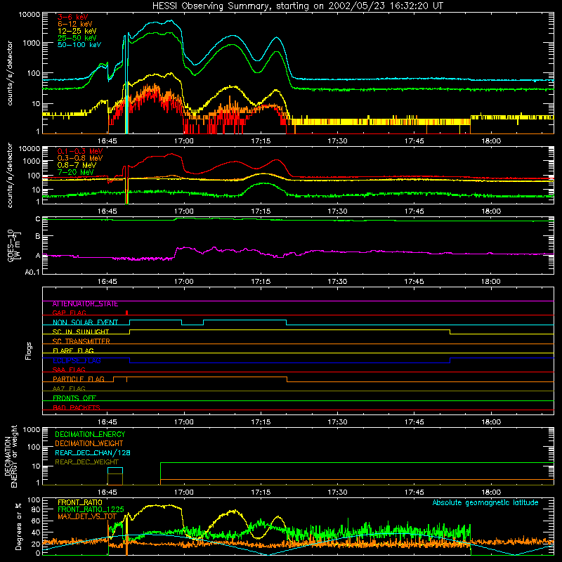Click the Degrees or % axis title

18,526
